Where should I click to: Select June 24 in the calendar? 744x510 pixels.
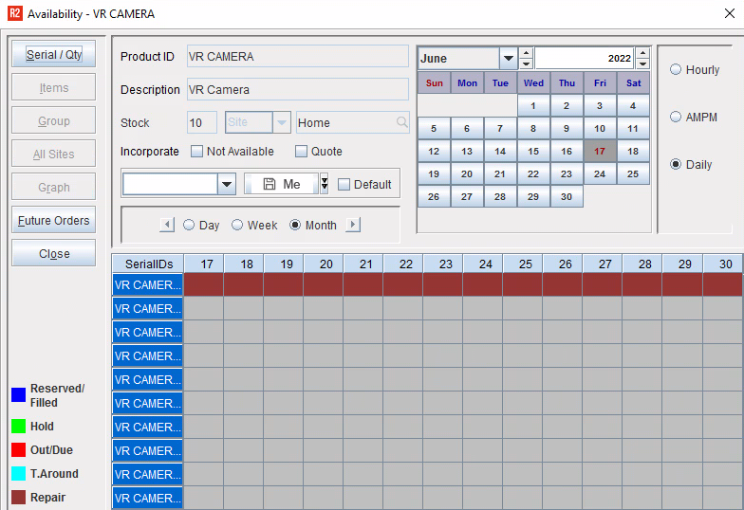coord(600,174)
